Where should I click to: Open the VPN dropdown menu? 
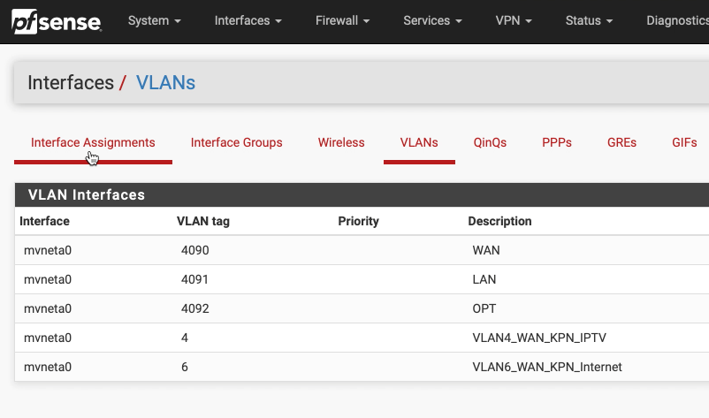pos(514,21)
